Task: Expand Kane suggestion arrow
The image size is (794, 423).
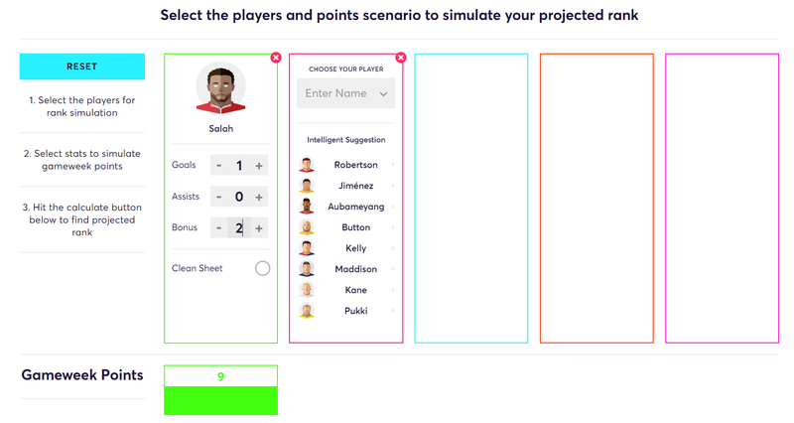Action: point(393,290)
